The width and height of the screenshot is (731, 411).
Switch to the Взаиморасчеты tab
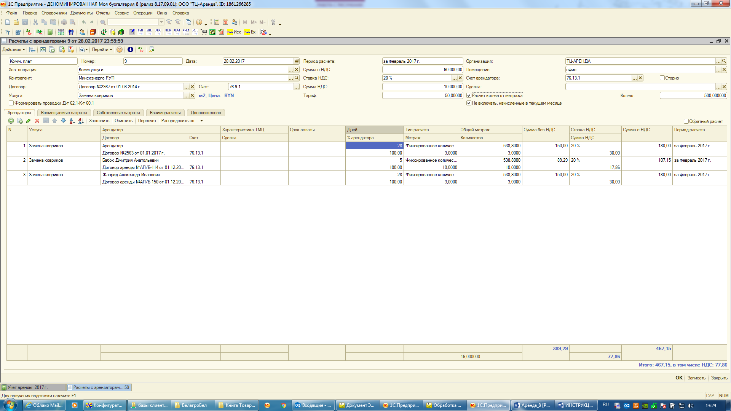click(165, 113)
